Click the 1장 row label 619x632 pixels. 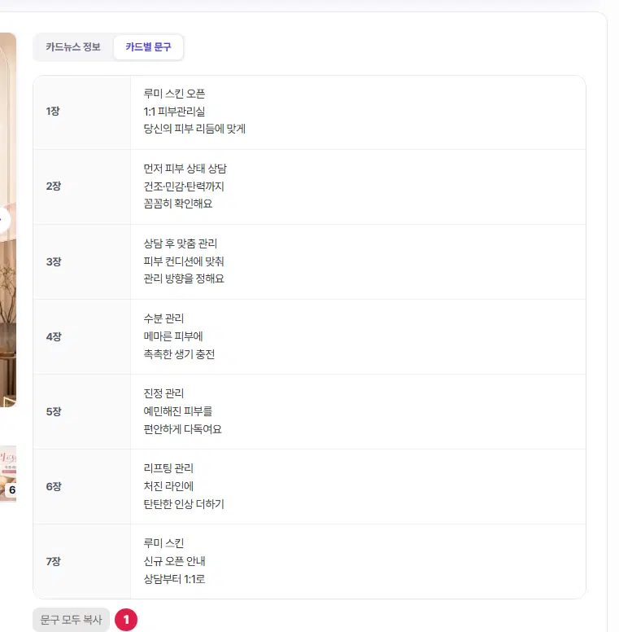[x=53, y=112]
